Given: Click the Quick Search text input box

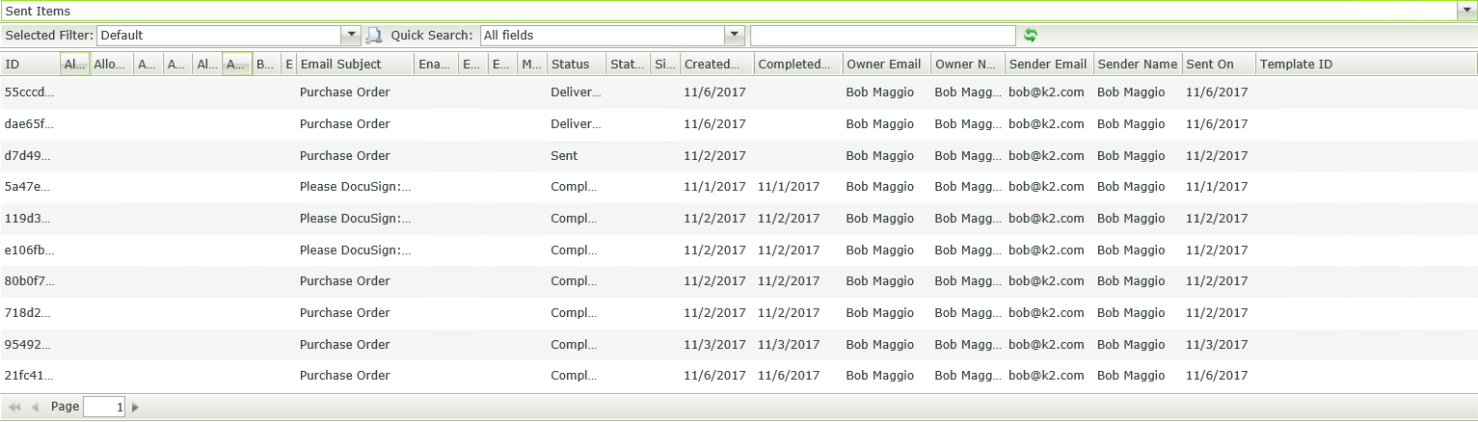Looking at the screenshot, I should 882,36.
